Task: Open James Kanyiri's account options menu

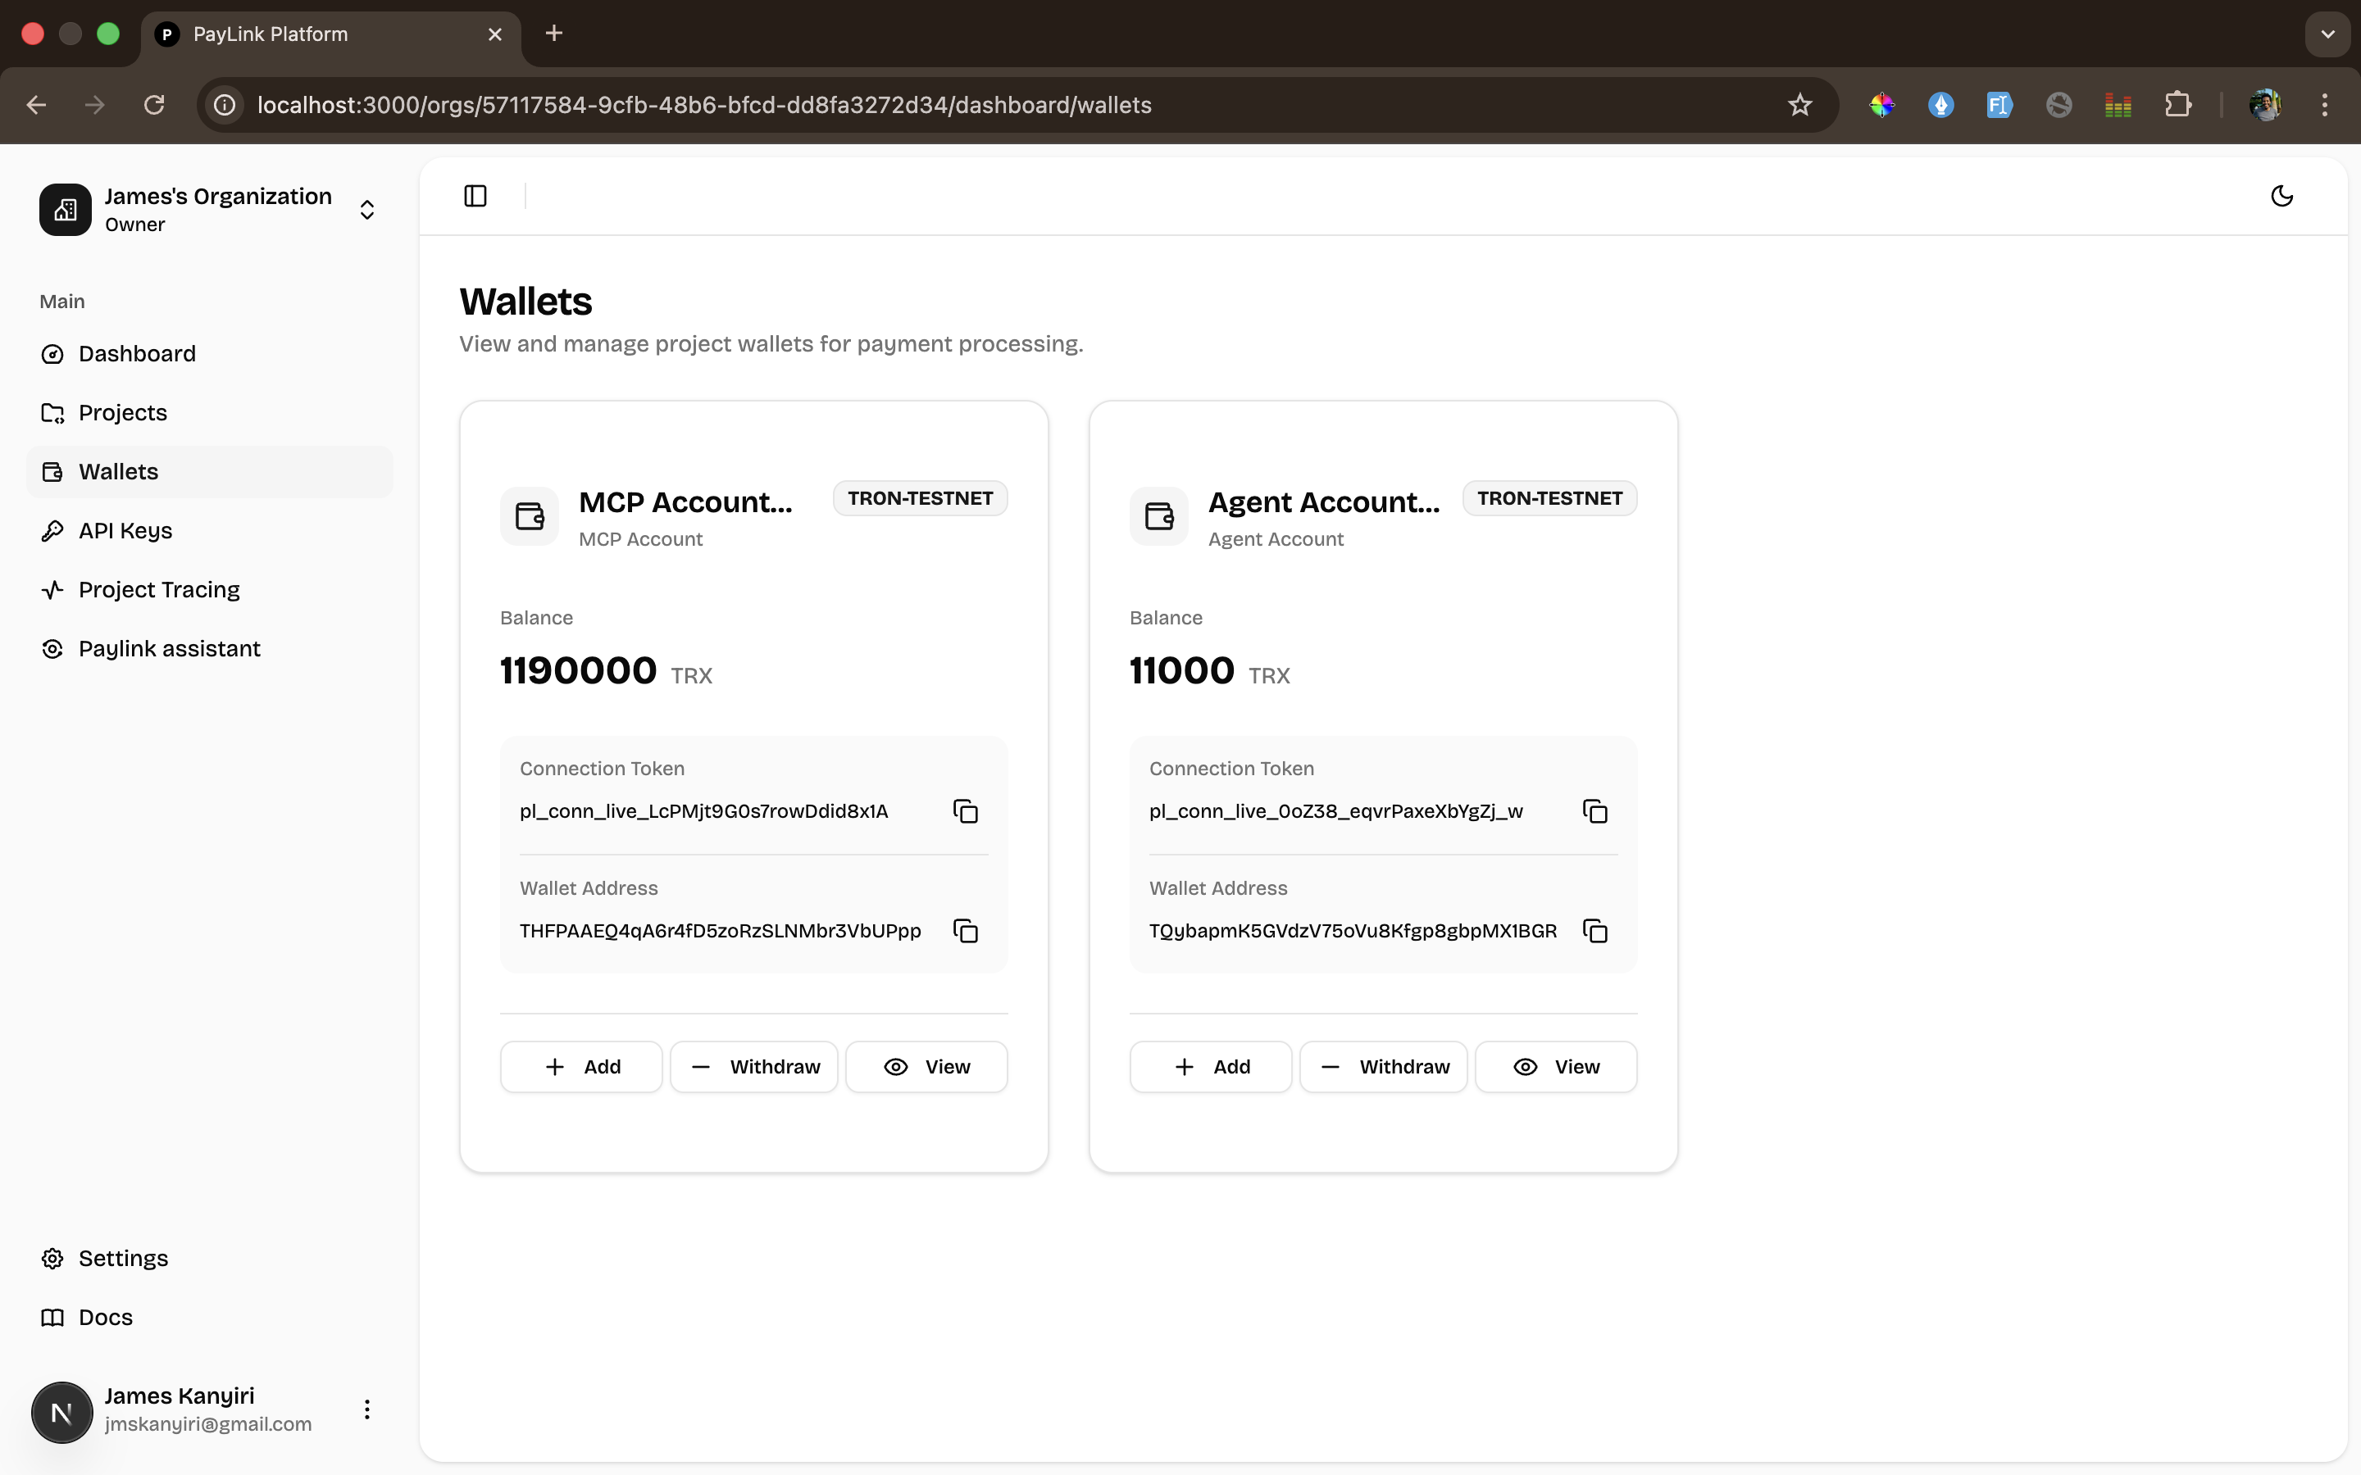Action: tap(366, 1409)
